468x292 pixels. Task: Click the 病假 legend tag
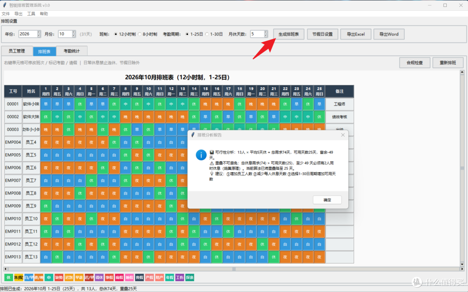pyautogui.click(x=119, y=277)
